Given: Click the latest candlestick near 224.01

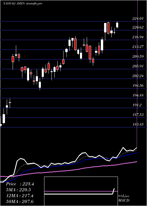Looking at the screenshot, I should (x=117, y=25).
